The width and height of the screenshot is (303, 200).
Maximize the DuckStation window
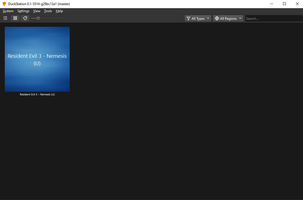284,4
